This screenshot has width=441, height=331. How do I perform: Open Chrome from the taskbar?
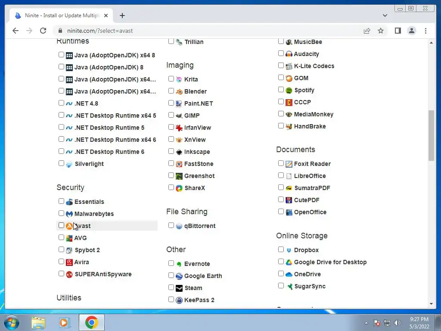pyautogui.click(x=92, y=322)
